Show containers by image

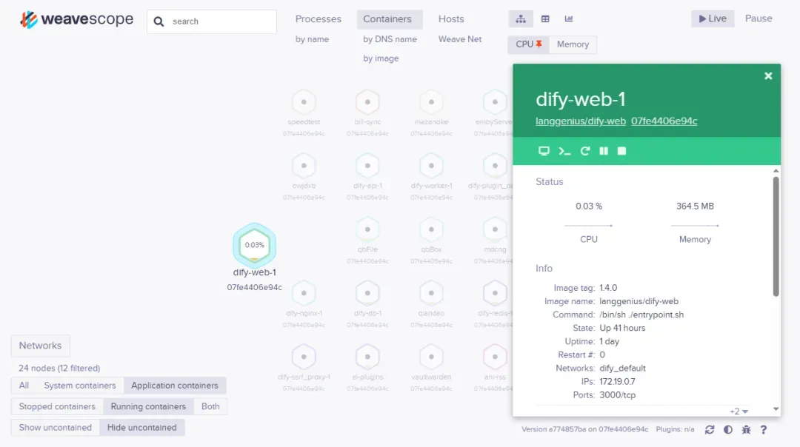381,58
